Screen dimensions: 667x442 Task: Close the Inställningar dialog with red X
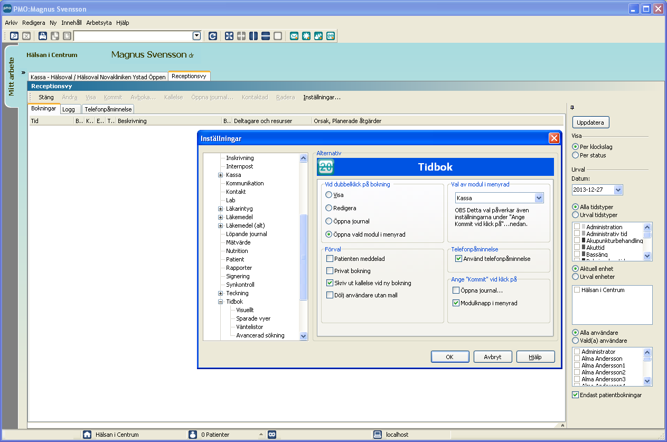pyautogui.click(x=554, y=138)
